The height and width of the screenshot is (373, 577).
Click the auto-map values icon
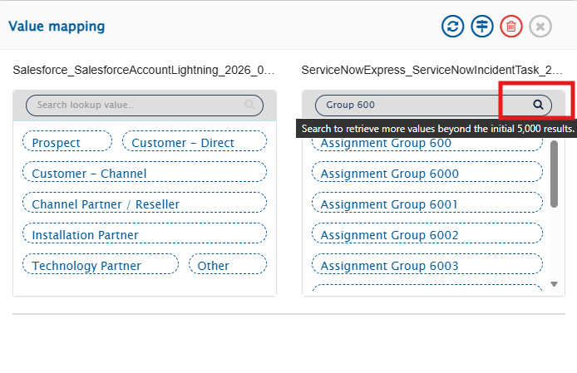pyautogui.click(x=481, y=27)
